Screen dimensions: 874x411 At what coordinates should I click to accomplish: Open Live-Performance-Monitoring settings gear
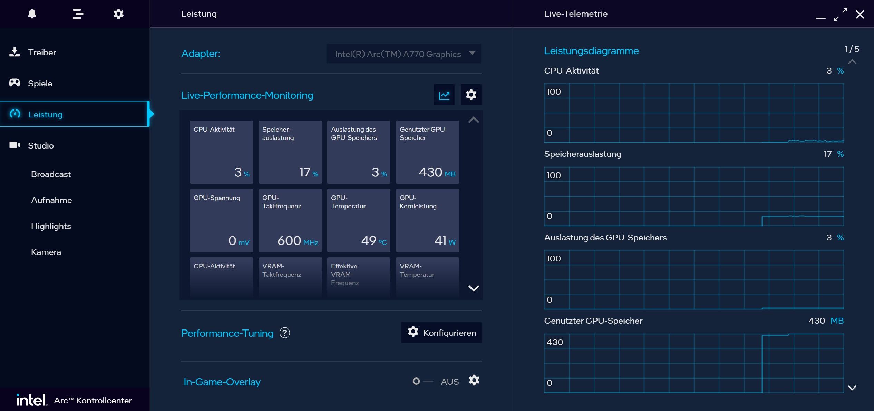tap(471, 95)
